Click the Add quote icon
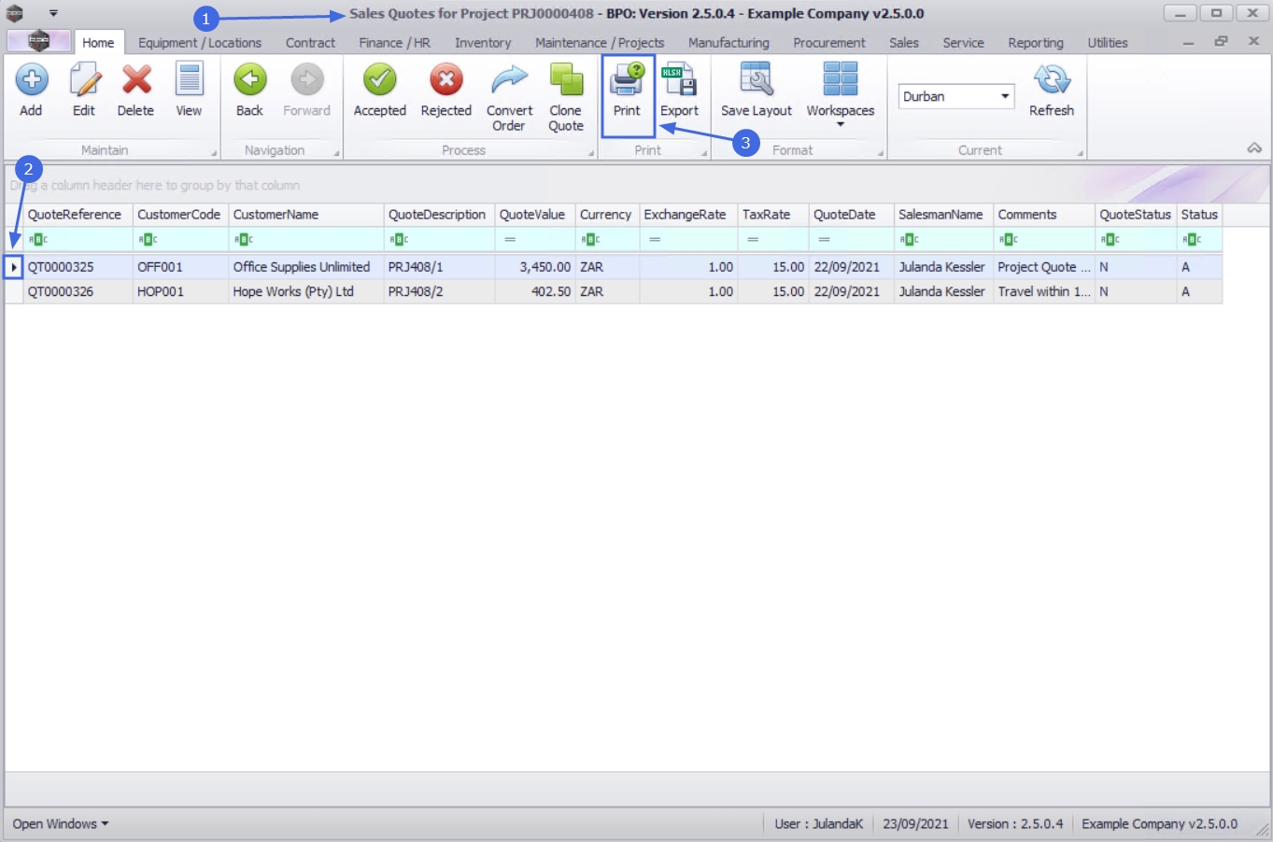Image resolution: width=1273 pixels, height=842 pixels. [x=31, y=80]
